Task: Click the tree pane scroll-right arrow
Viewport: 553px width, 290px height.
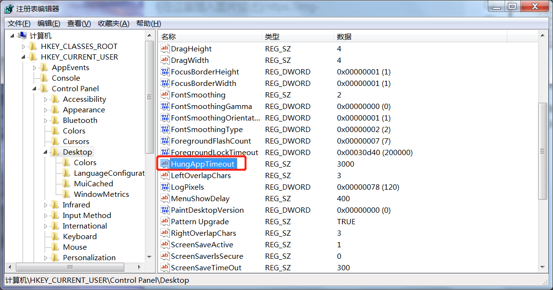Action: [139, 267]
